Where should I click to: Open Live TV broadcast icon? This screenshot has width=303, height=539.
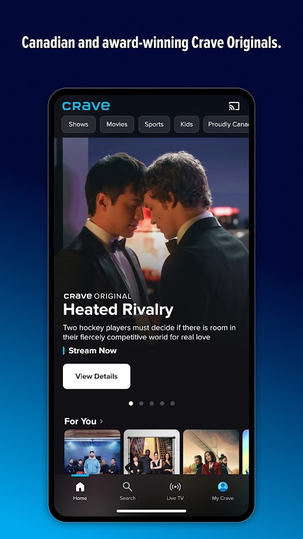point(175,487)
